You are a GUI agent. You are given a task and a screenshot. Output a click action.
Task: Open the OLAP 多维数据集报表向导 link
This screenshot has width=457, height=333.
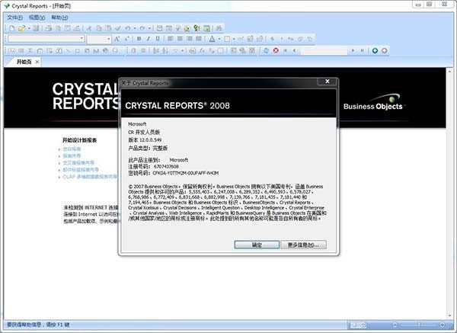pos(89,177)
